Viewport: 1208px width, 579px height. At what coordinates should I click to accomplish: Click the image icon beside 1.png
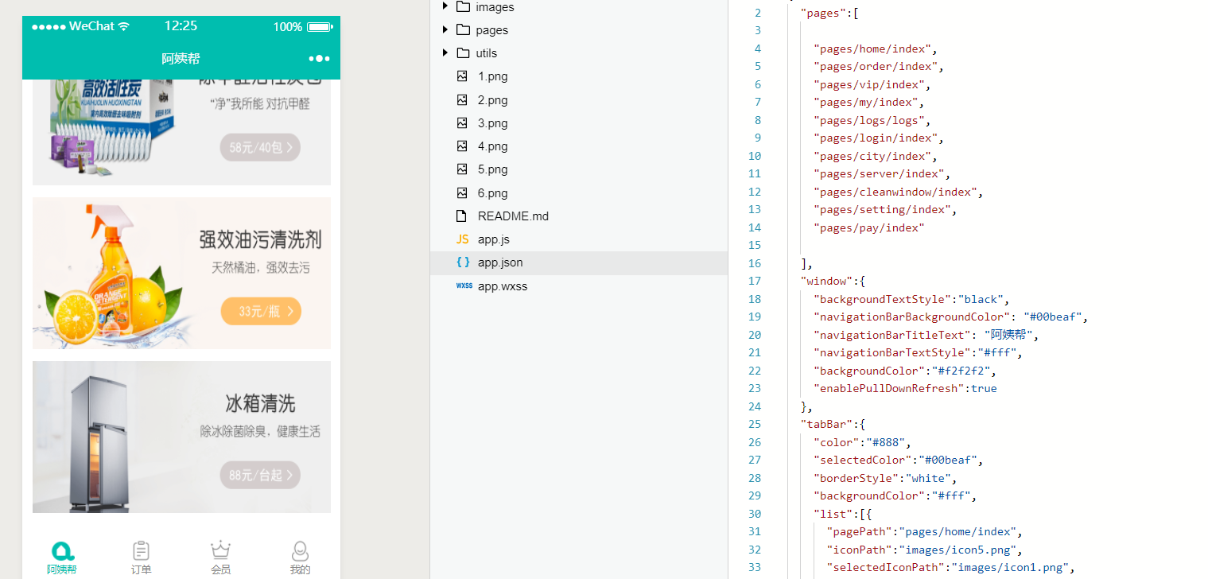coord(462,76)
